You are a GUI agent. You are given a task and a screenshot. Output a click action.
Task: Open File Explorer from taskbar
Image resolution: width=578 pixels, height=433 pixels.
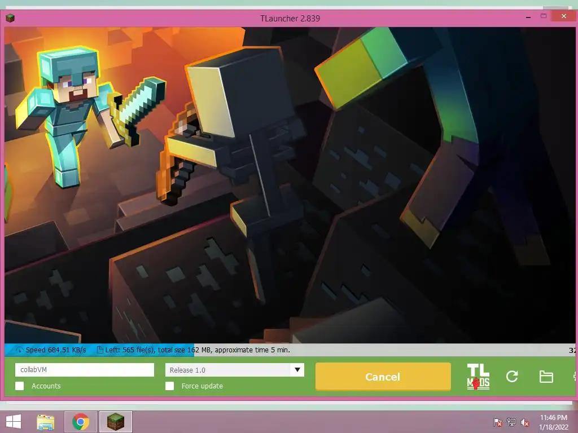[x=45, y=422]
